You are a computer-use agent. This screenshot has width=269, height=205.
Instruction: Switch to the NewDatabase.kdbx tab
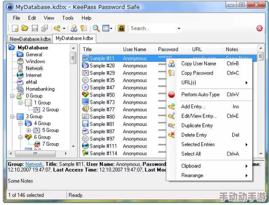30,39
